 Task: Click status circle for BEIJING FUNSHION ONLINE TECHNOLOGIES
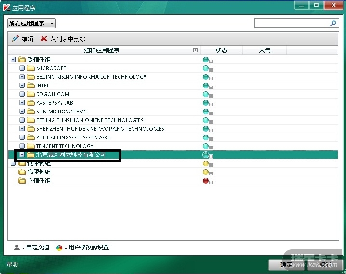(x=206, y=120)
